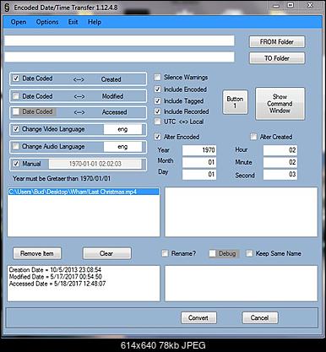Enable Alter Created checkbox
This screenshot has height=352, width=326.
point(253,137)
